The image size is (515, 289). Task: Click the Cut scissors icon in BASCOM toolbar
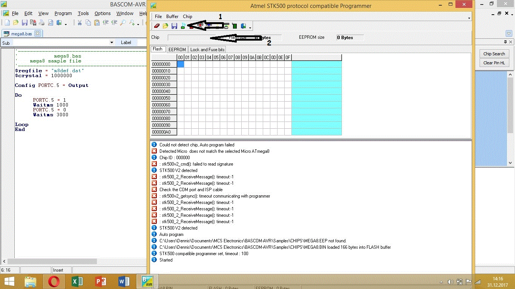[80, 23]
